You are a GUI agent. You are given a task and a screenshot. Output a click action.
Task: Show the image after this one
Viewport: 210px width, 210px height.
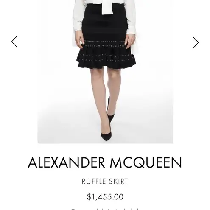pyautogui.click(x=196, y=42)
